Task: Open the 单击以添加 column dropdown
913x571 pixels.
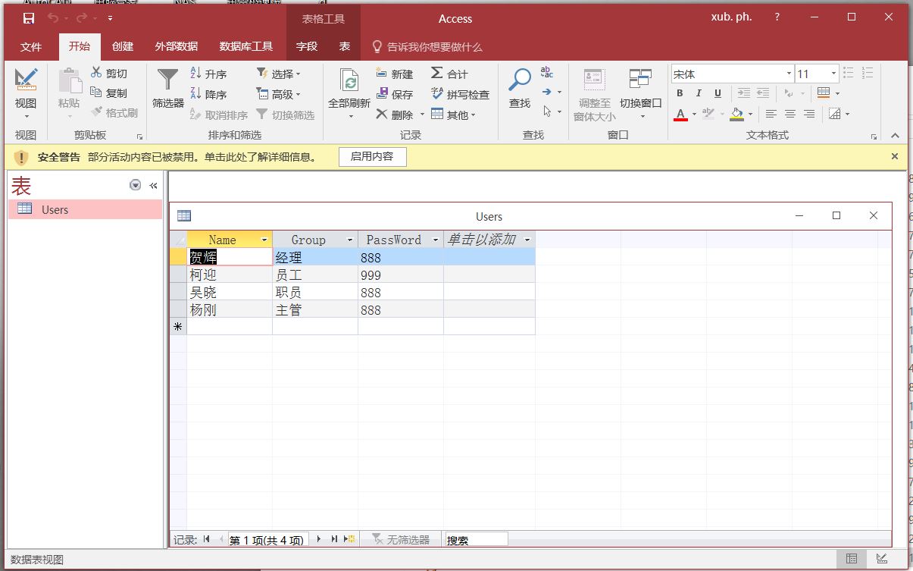Action: coord(527,240)
